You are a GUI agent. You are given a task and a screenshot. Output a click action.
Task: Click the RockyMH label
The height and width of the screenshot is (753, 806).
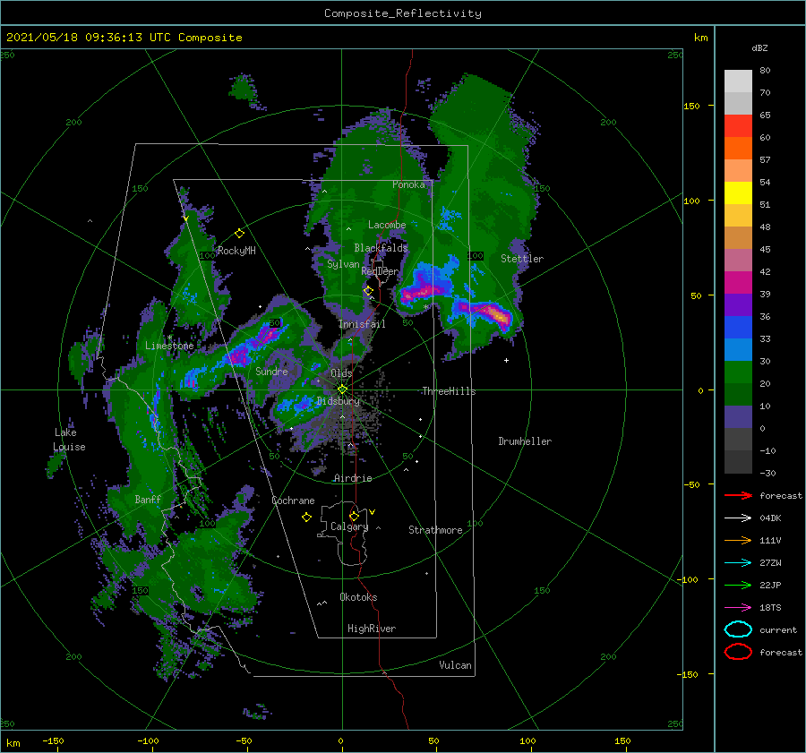pyautogui.click(x=236, y=251)
